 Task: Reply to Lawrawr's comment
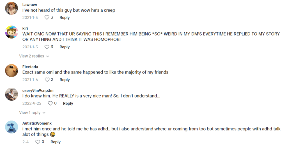click(x=65, y=18)
